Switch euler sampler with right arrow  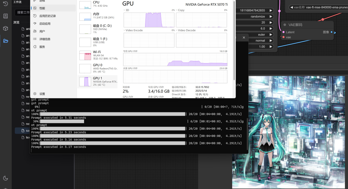tap(271, 34)
